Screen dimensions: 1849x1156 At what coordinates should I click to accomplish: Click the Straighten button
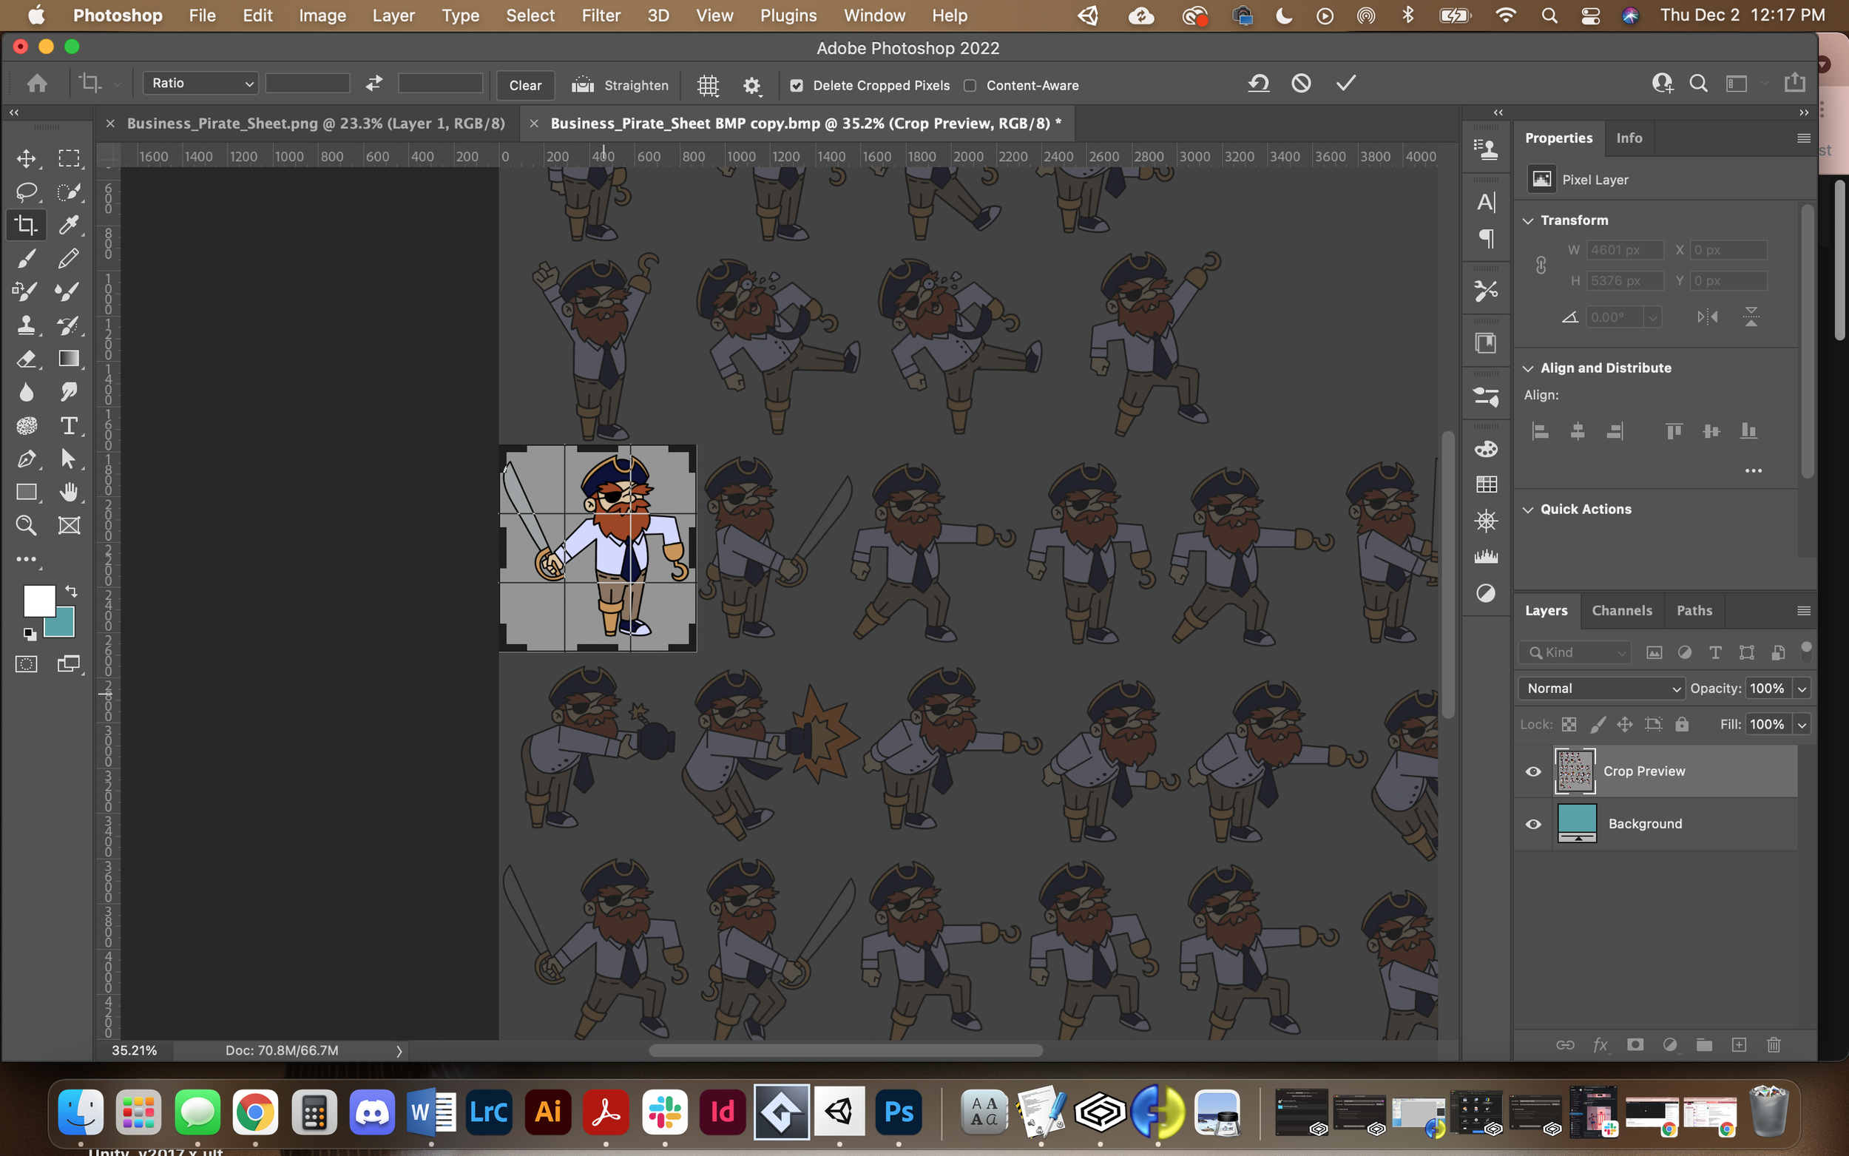[620, 85]
